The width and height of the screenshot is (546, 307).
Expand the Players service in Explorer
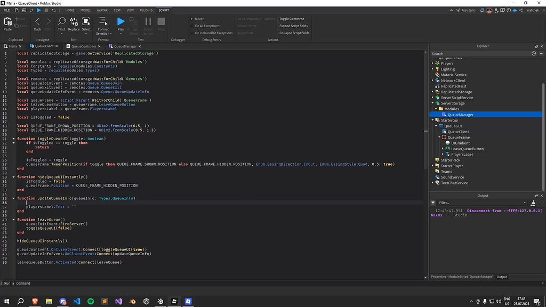click(432, 63)
